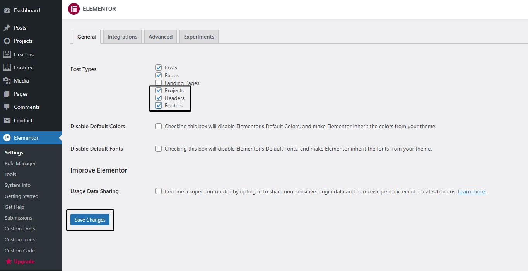Toggle the Pages post type checkbox
The width and height of the screenshot is (528, 271).
click(159, 75)
